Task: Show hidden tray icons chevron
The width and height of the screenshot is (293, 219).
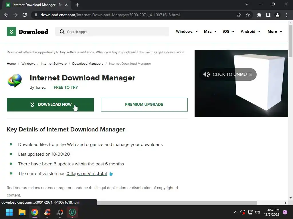Action: click(236, 212)
